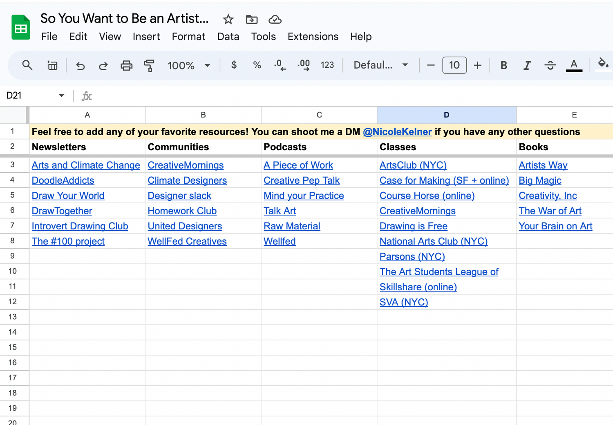The image size is (613, 425).
Task: Toggle bold formatting
Action: click(503, 65)
